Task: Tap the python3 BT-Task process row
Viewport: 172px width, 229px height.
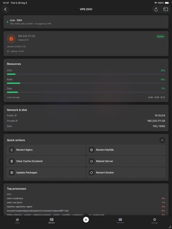Action: click(x=86, y=211)
